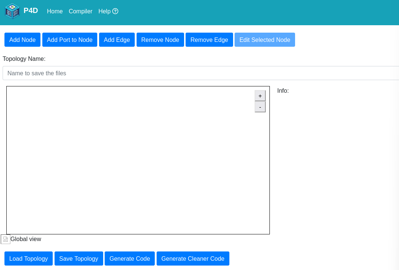Zoom out with the minus button

click(x=260, y=107)
